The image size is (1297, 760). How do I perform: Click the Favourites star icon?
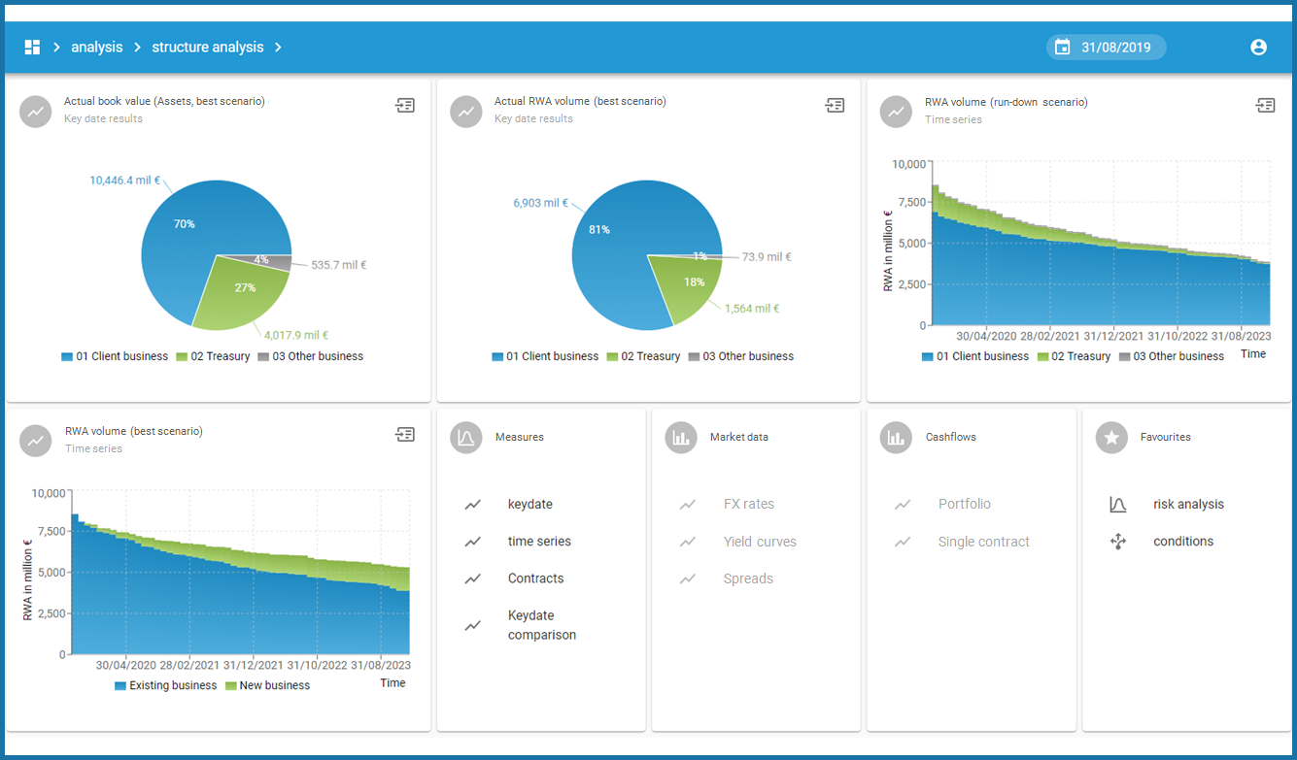(1111, 438)
